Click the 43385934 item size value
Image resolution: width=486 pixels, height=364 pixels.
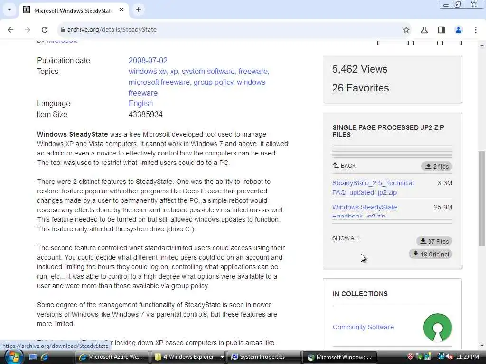145,114
